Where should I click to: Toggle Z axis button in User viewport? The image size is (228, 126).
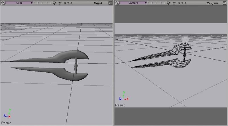click(71, 3)
